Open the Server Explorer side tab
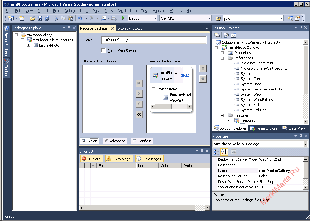 click(6, 41)
